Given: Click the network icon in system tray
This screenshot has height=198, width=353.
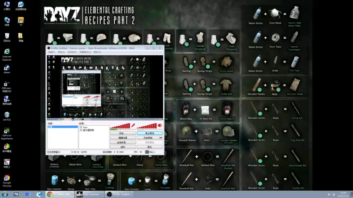Looking at the screenshot, I should pyautogui.click(x=334, y=194).
